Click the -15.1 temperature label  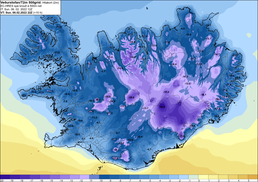(x=116, y=150)
